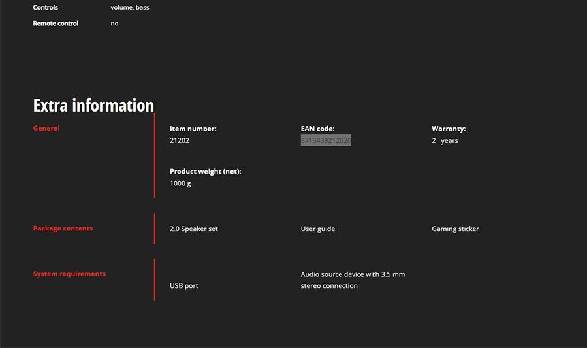The width and height of the screenshot is (587, 348).
Task: Click the 'System requirements' section label
Action: click(69, 274)
